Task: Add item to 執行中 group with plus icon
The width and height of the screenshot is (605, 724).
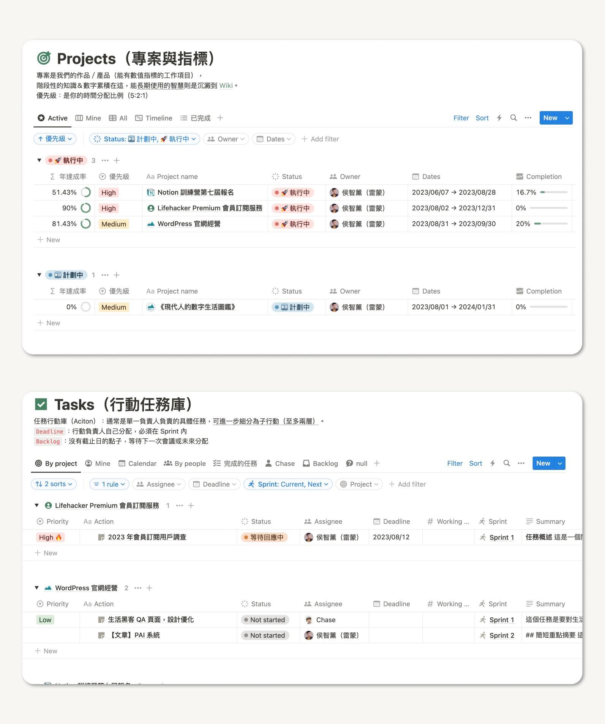Action: tap(117, 160)
